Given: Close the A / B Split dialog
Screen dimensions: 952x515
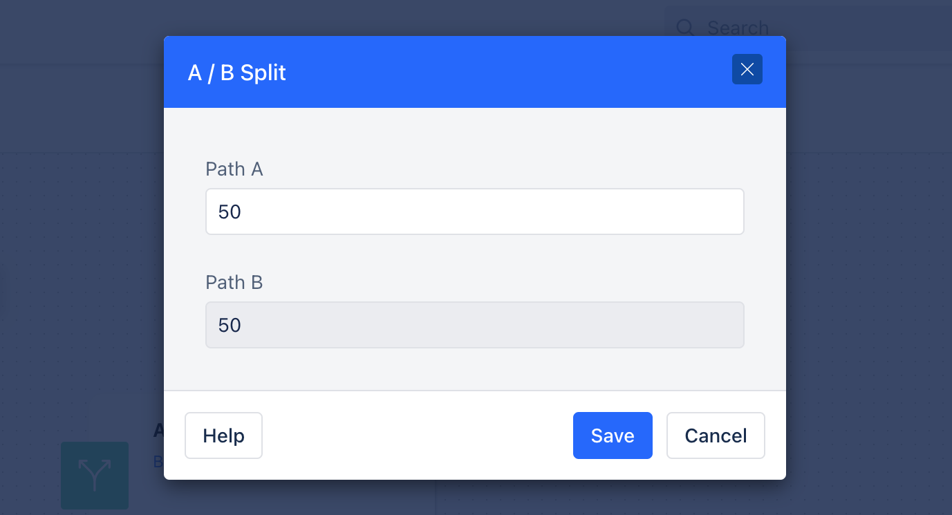Looking at the screenshot, I should (747, 69).
